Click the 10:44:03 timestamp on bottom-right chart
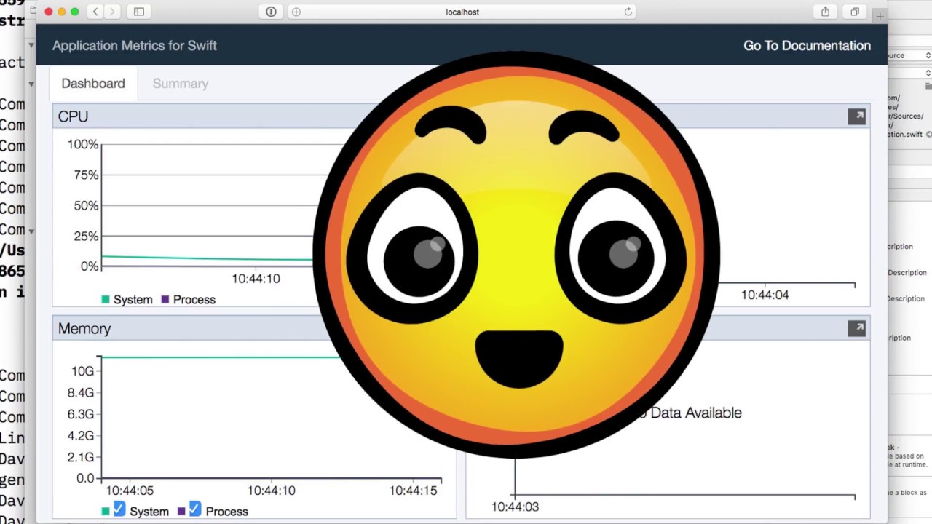 coord(516,507)
